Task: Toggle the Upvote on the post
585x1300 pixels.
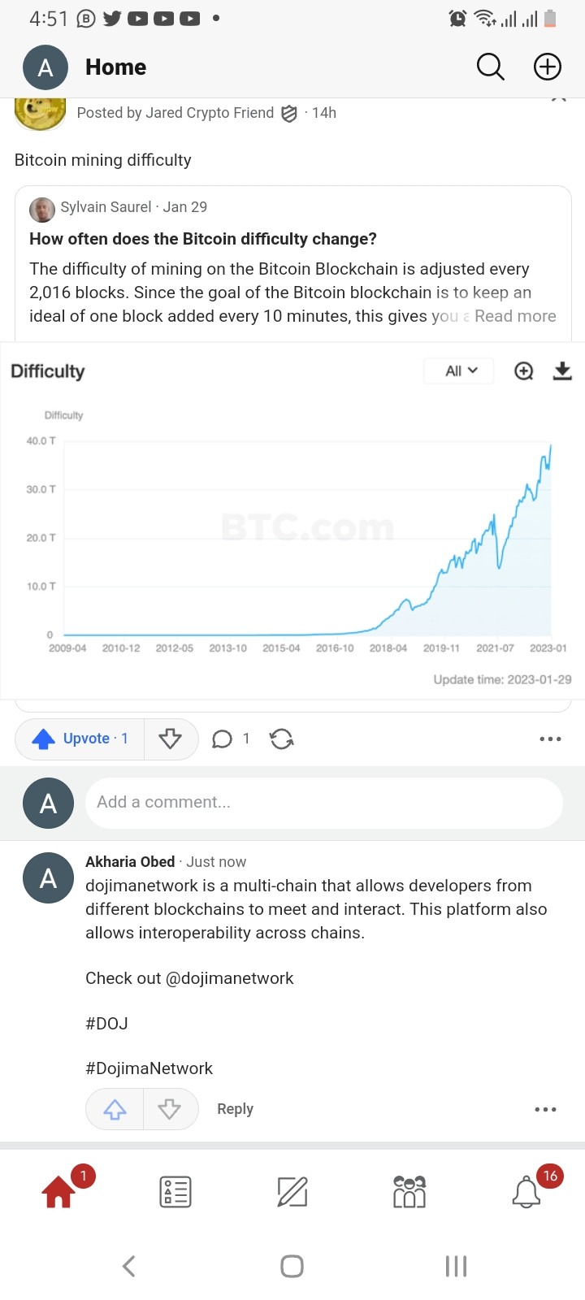Action: pyautogui.click(x=80, y=739)
